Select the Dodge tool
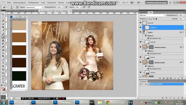Viewport: 186px width, 105px height. point(3,56)
